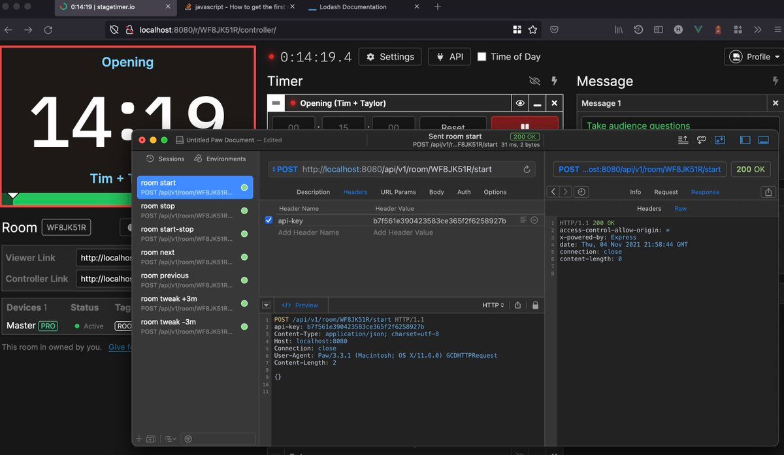784x455 pixels.
Task: Click the refresh/send request icon in URL bar
Action: 527,169
